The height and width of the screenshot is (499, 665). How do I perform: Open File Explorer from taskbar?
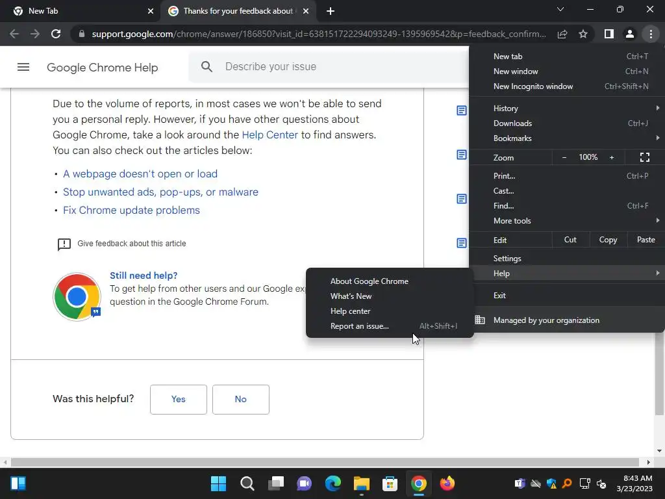click(x=362, y=483)
